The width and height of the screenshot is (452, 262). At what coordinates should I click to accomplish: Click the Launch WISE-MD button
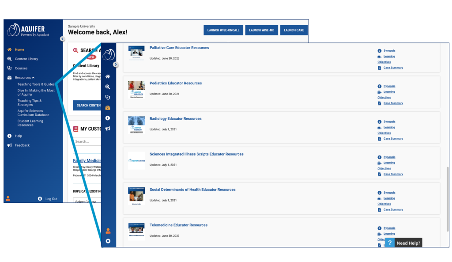(261, 30)
